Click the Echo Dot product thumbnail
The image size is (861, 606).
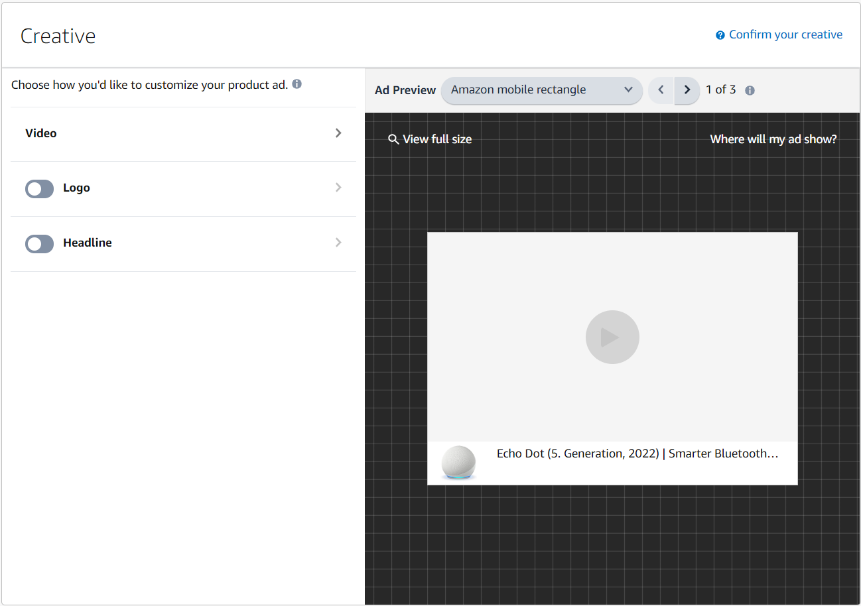(458, 463)
